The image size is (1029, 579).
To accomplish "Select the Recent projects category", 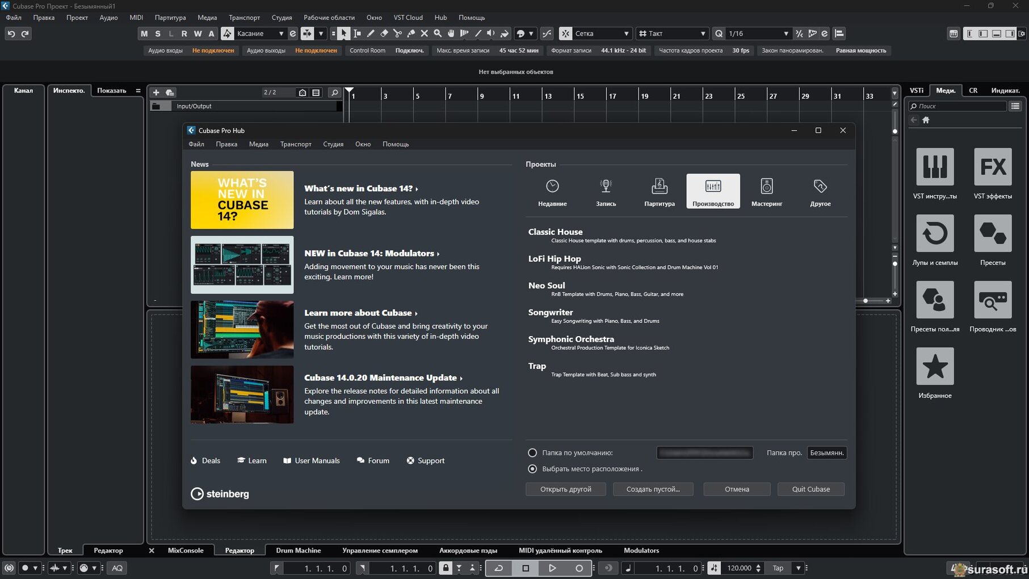I will pos(552,191).
